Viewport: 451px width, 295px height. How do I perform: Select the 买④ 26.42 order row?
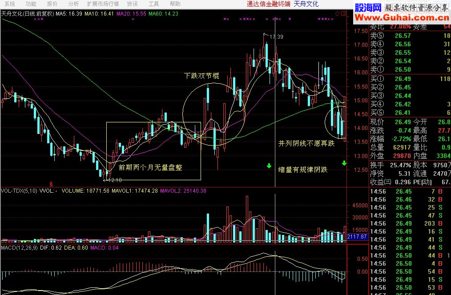pos(410,104)
